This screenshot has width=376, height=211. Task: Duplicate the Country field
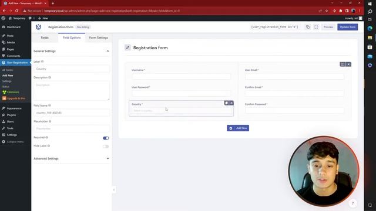pos(226,103)
